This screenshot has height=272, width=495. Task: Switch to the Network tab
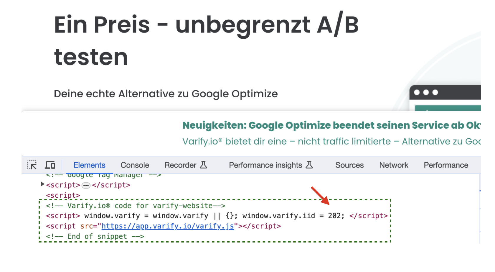[x=394, y=165]
